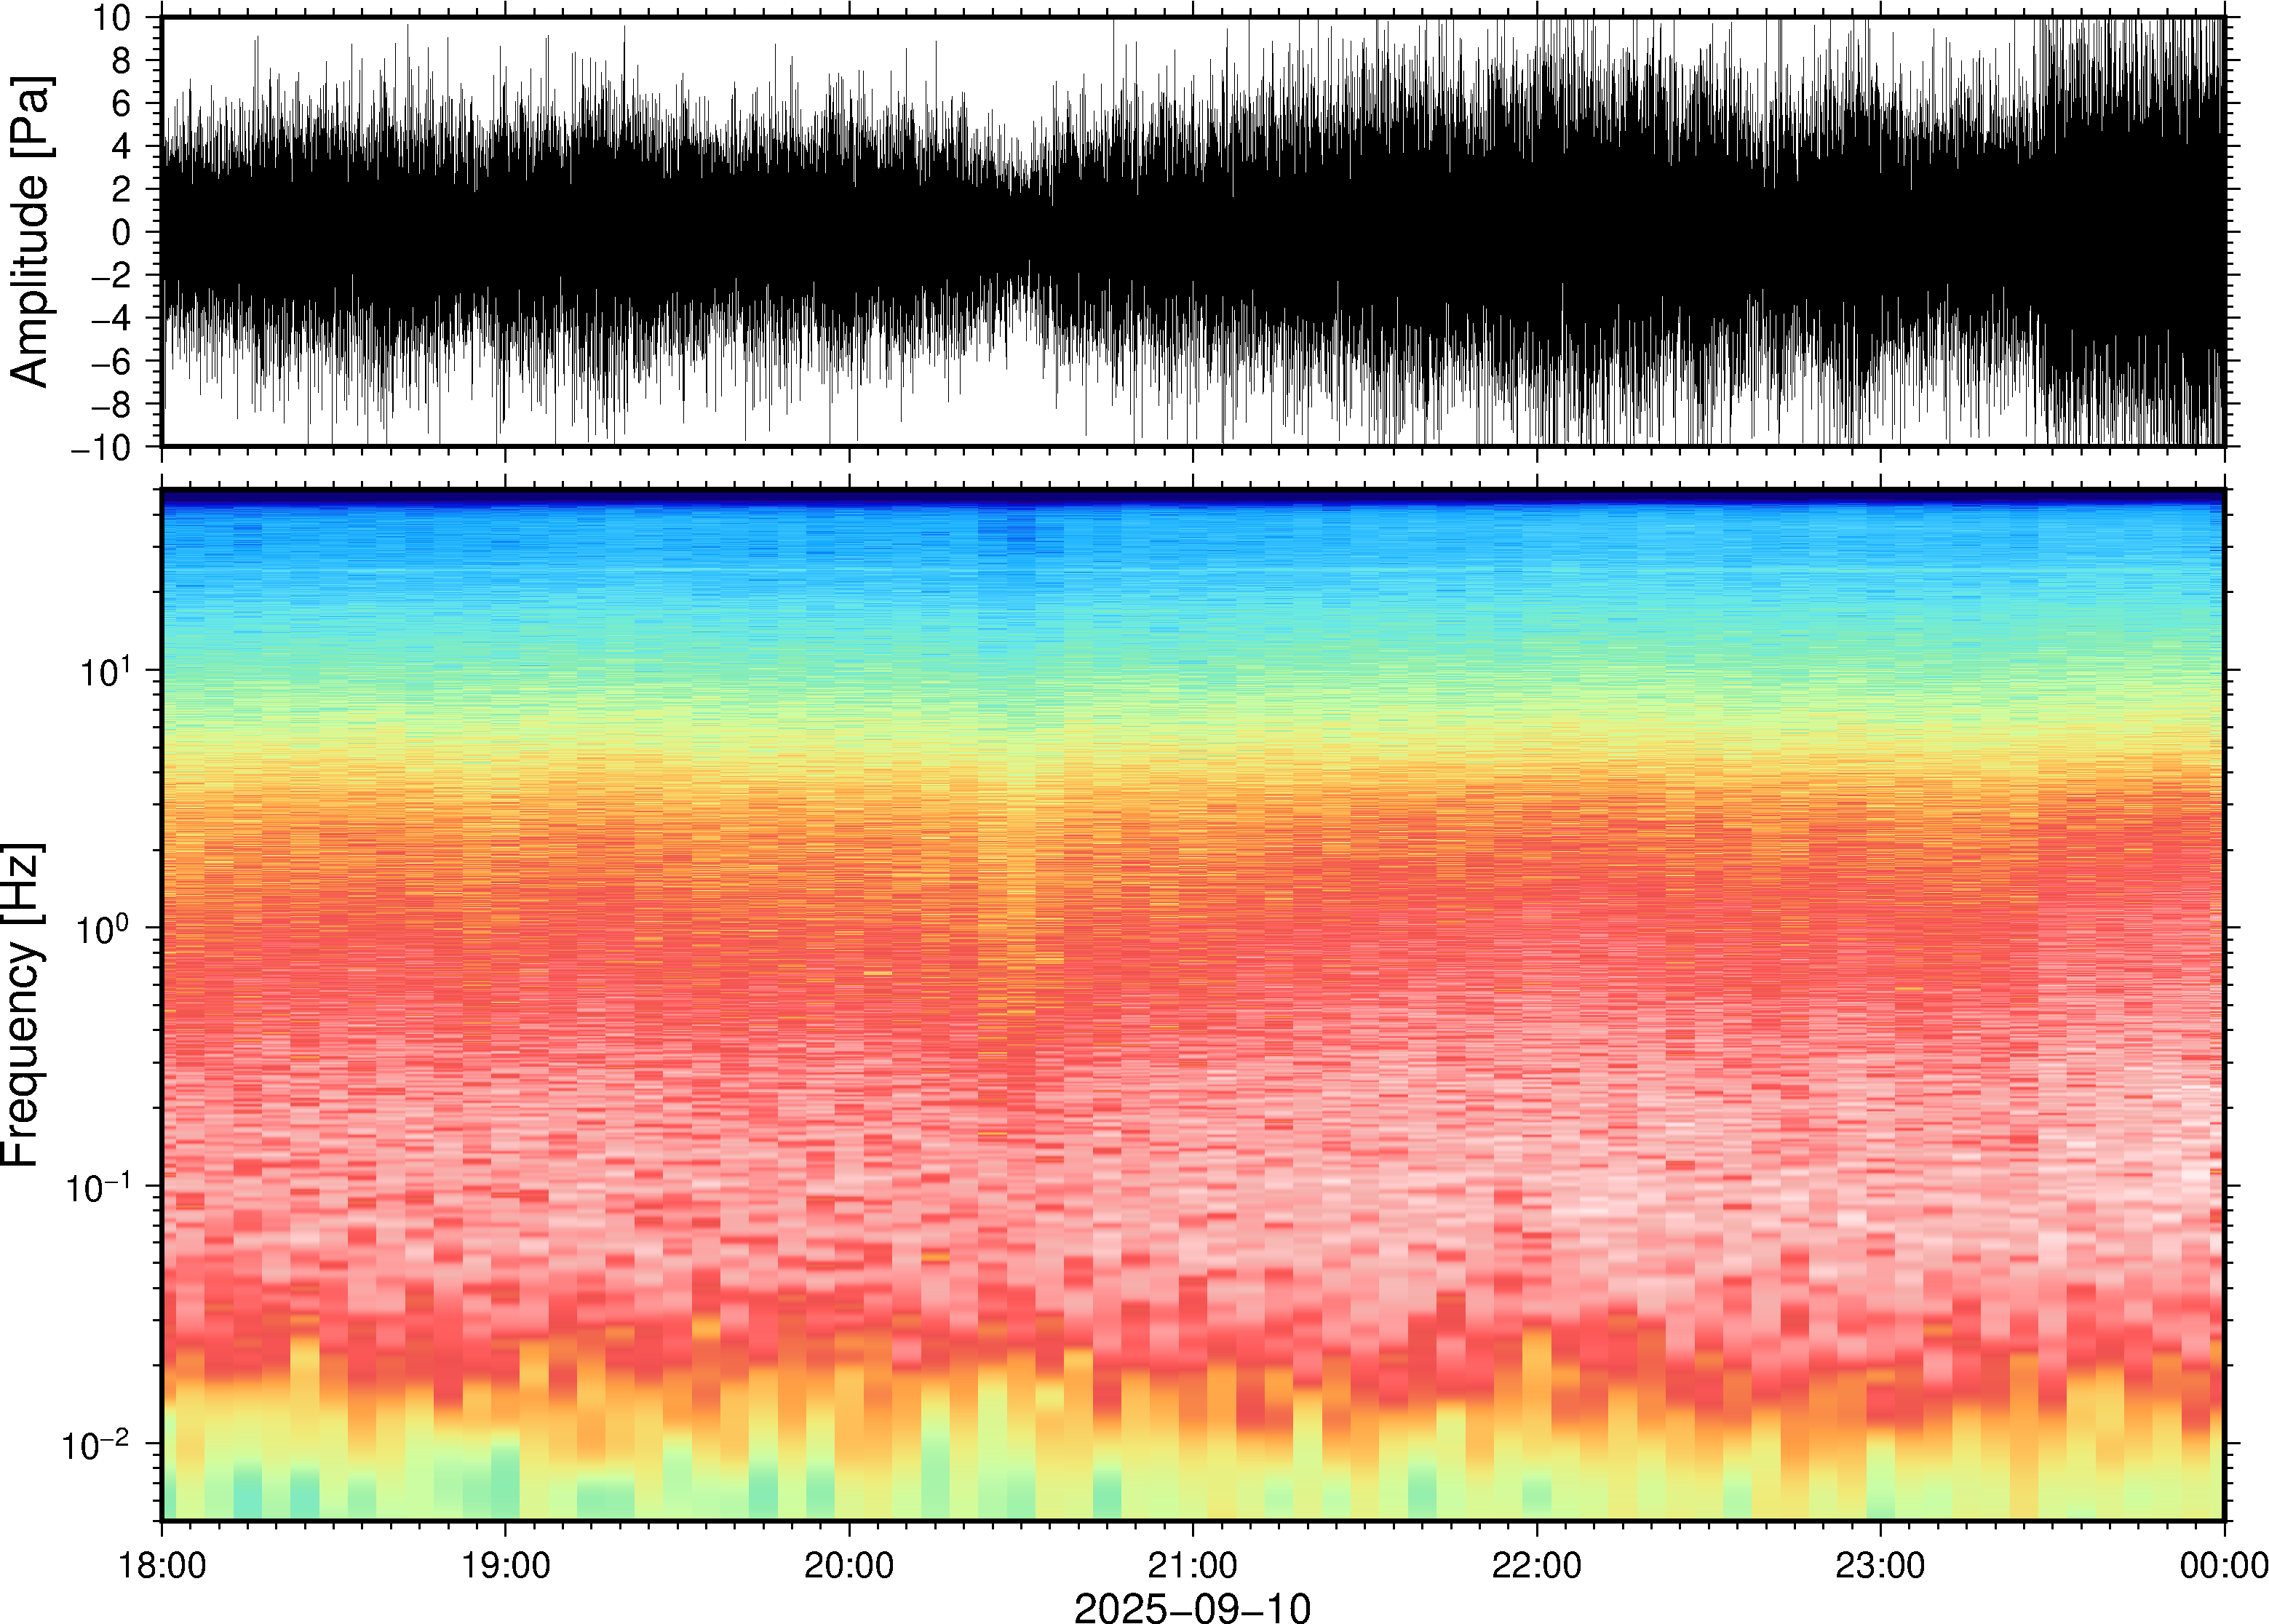Image resolution: width=2269 pixels, height=1624 pixels.
Task: Click the amplitude tick label 0
Action: (121, 232)
